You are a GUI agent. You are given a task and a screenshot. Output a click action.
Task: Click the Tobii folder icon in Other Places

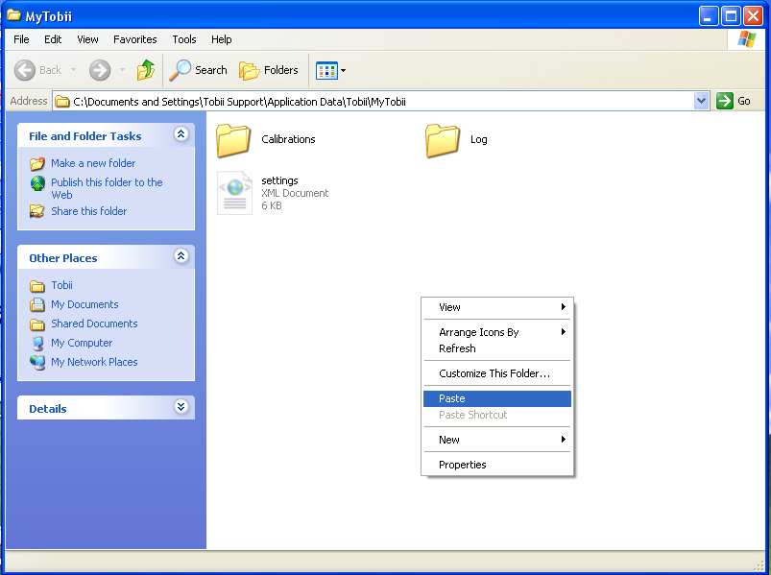click(37, 285)
